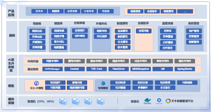Select 监管洞察 box in the 产品应用 row
This screenshot has width=211, height=112.
72,11
